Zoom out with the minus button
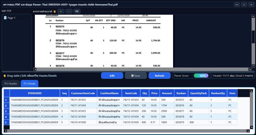 pos(69,11)
